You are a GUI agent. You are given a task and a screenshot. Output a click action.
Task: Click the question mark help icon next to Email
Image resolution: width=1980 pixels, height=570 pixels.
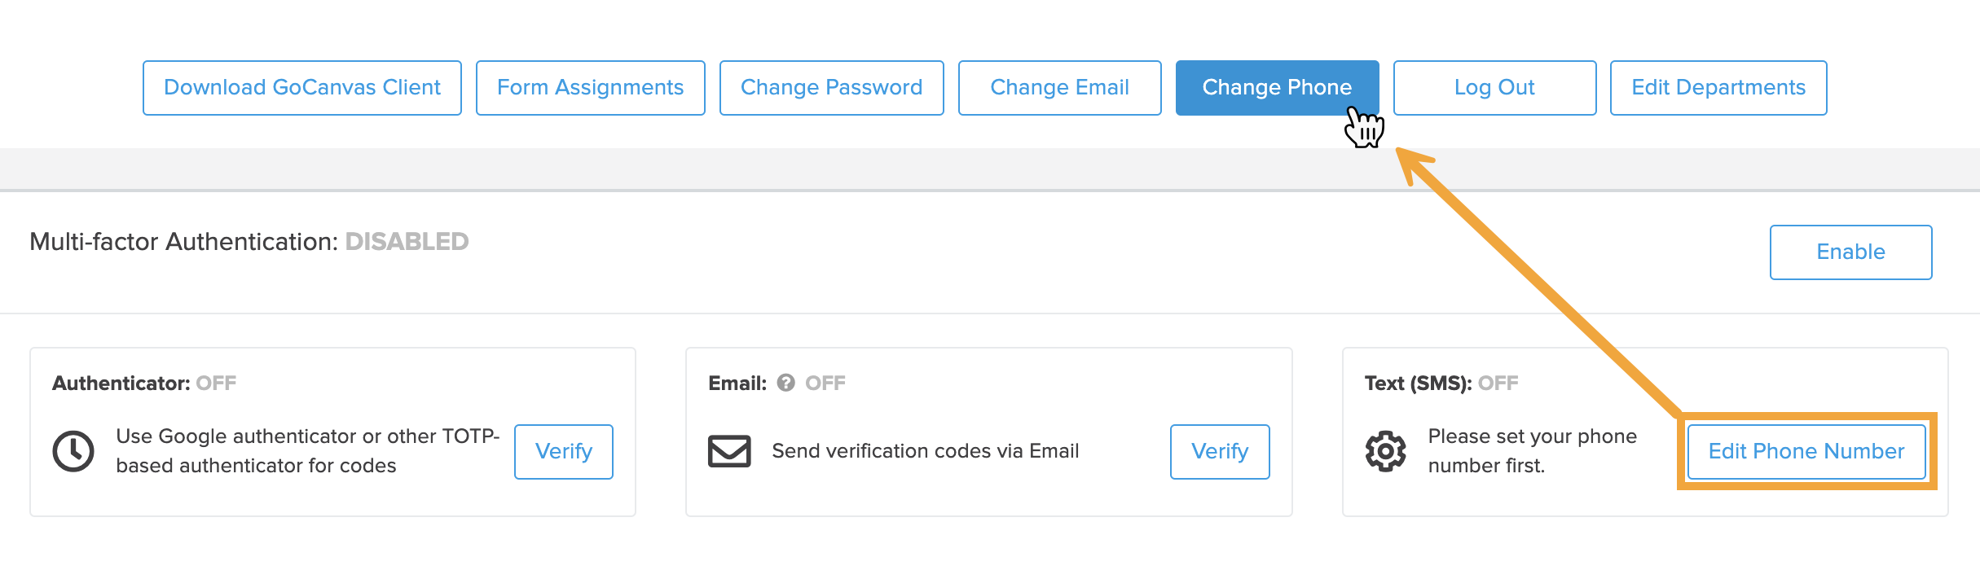click(785, 383)
